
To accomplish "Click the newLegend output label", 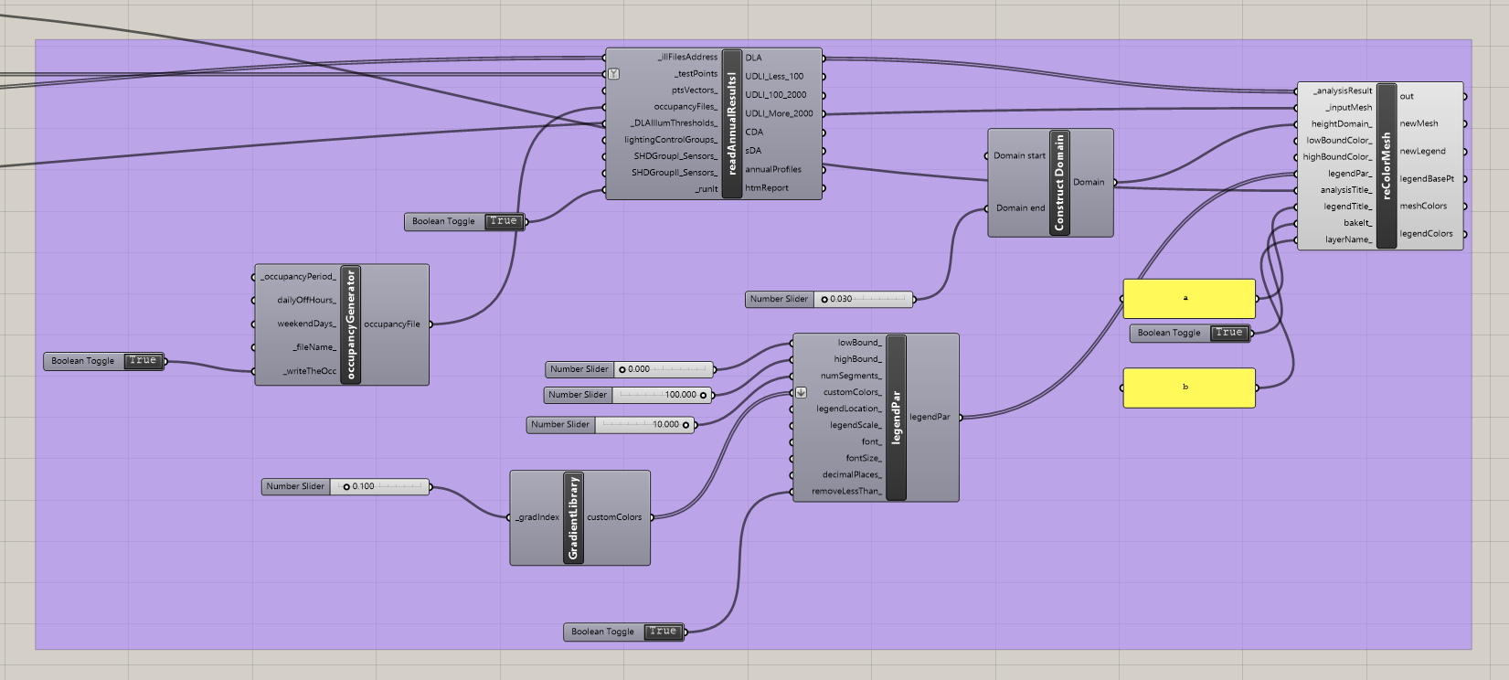I will tap(1422, 151).
